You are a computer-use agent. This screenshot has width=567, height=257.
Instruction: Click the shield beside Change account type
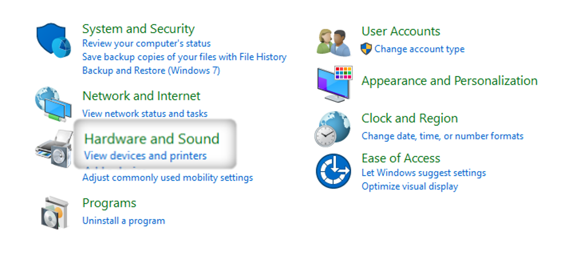pos(366,48)
